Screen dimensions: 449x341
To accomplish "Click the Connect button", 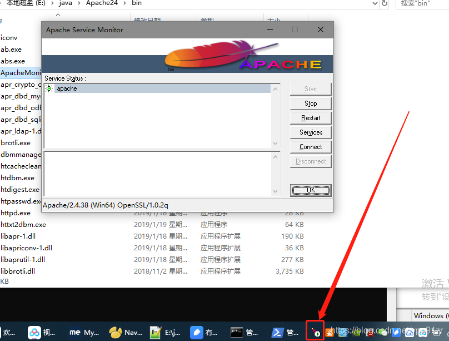I will pyautogui.click(x=311, y=147).
